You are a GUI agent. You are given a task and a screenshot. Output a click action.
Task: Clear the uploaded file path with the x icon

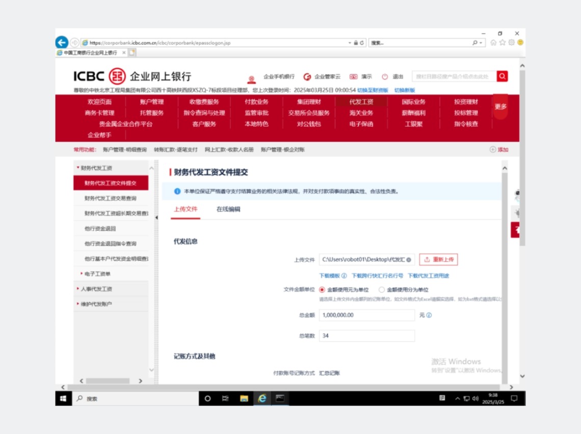(409, 260)
